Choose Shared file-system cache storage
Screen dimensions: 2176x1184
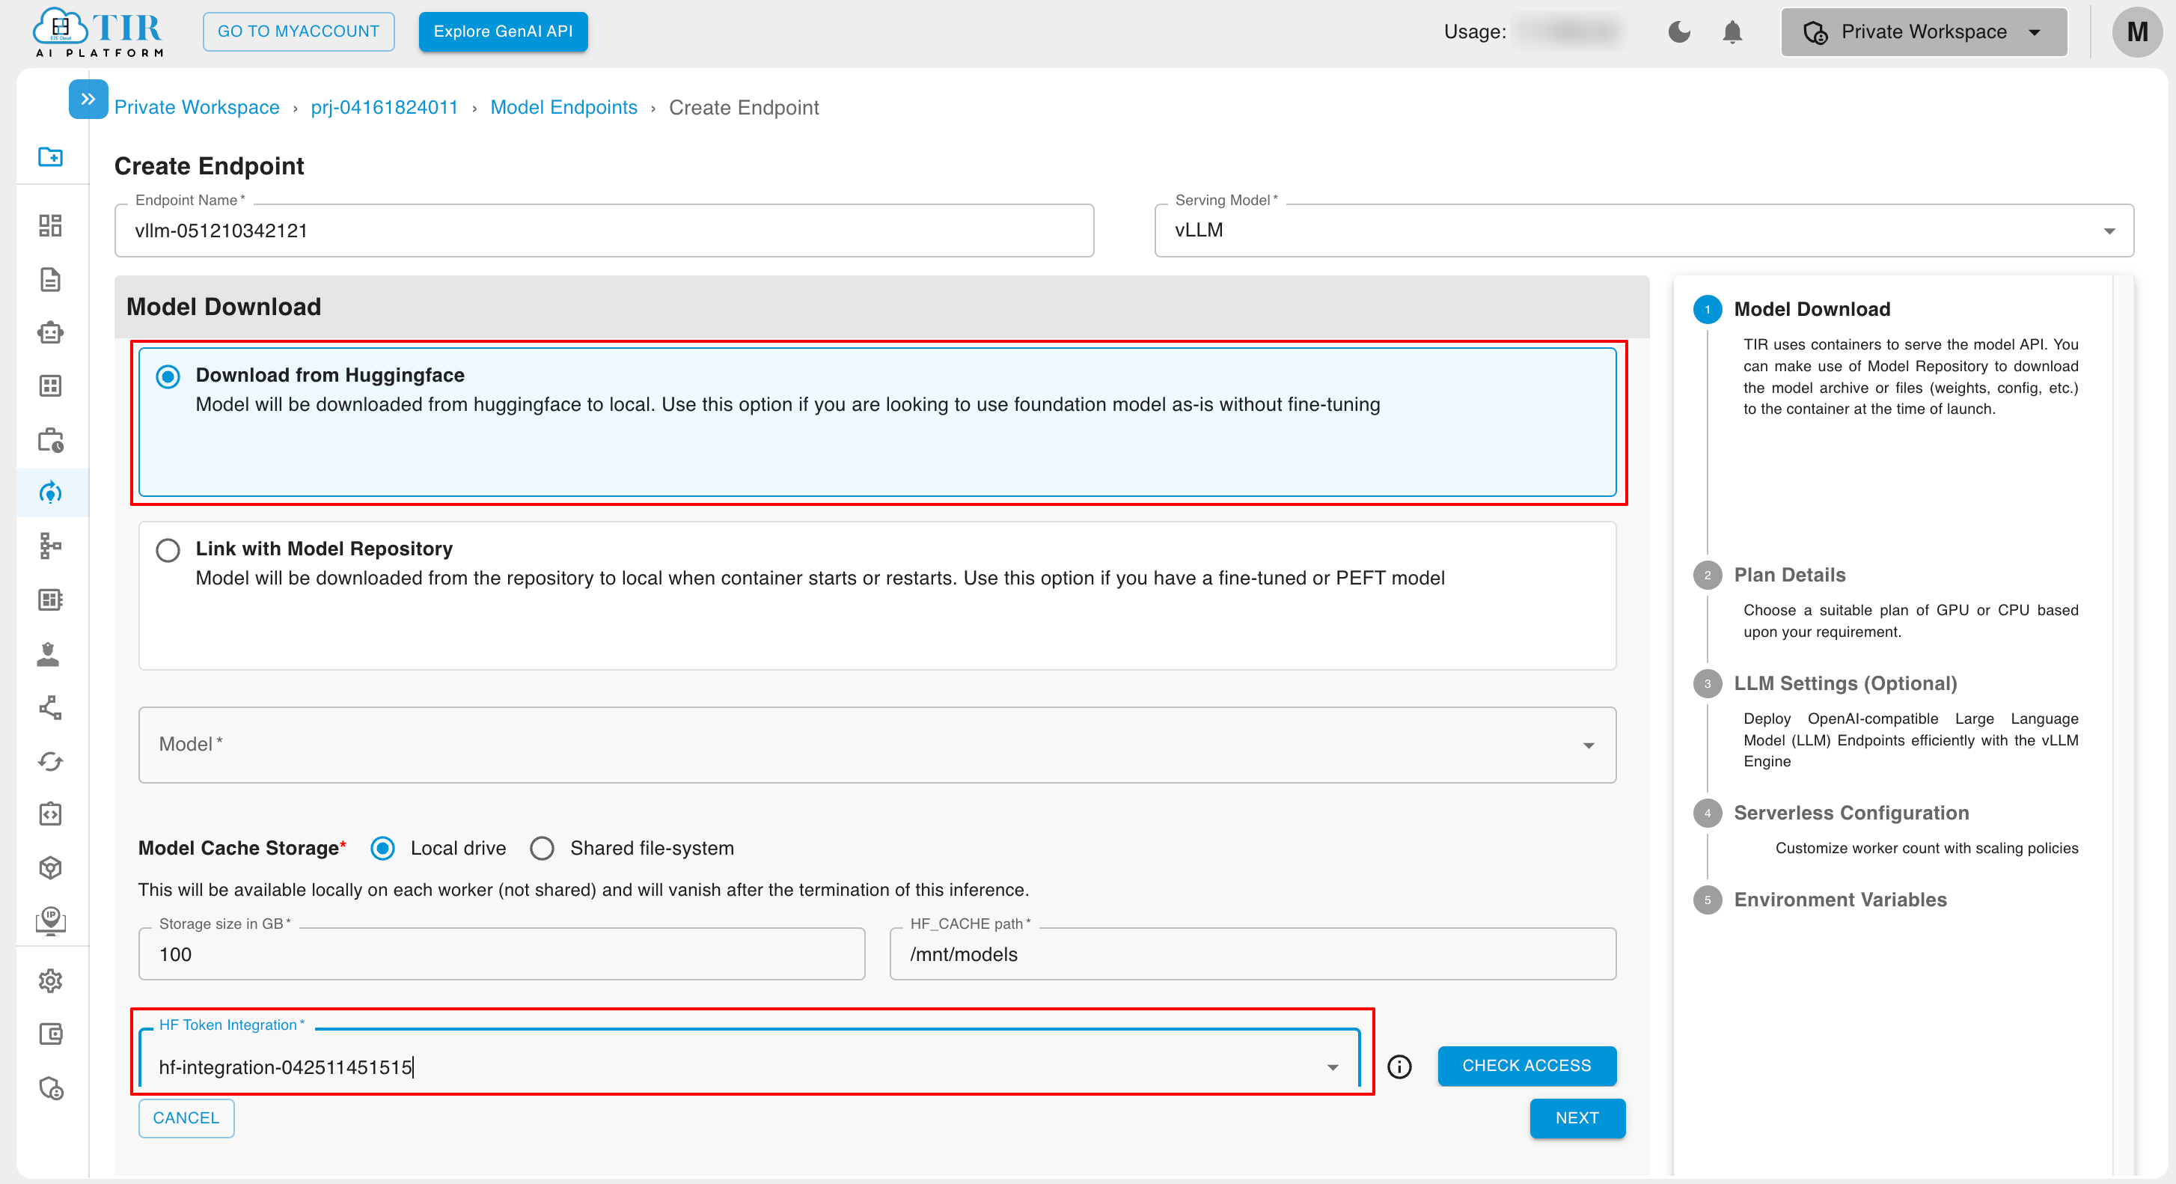click(542, 848)
